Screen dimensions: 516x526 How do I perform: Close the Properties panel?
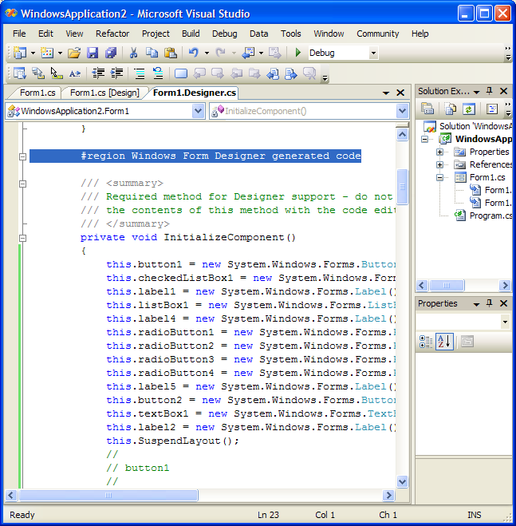click(x=503, y=303)
